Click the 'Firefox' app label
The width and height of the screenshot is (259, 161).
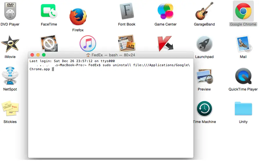pyautogui.click(x=78, y=30)
